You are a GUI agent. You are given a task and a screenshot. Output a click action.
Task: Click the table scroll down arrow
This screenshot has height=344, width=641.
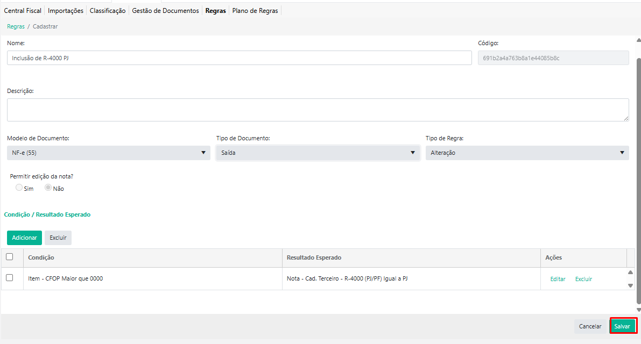pos(631,285)
